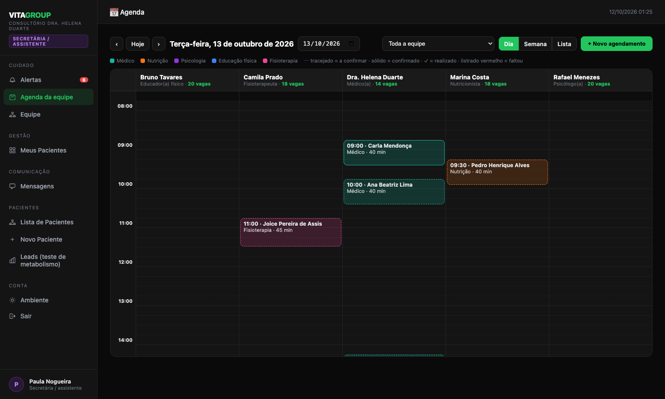
Task: Switch to the Lista view
Action: point(564,44)
